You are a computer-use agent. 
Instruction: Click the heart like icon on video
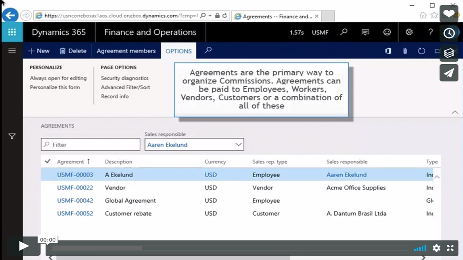(x=449, y=14)
